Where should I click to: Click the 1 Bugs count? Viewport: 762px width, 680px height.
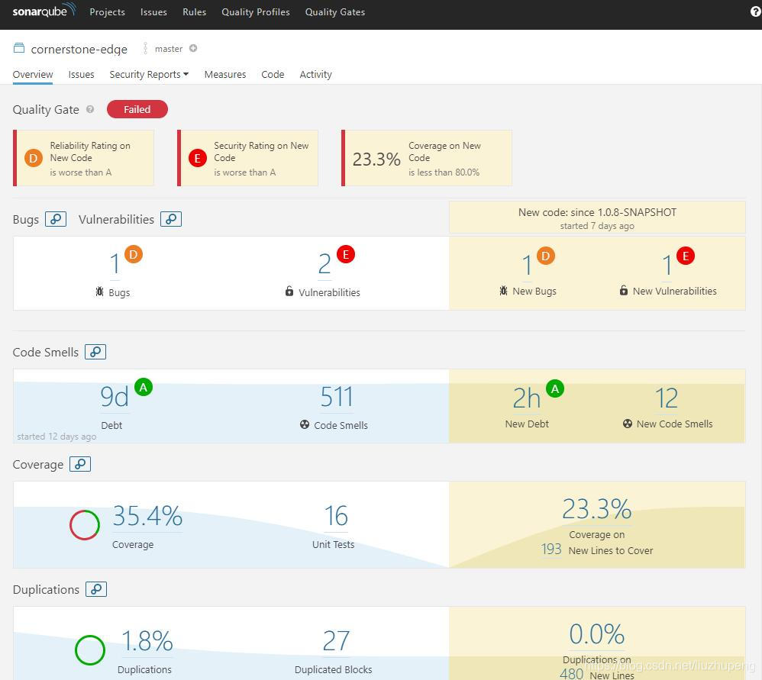point(115,264)
